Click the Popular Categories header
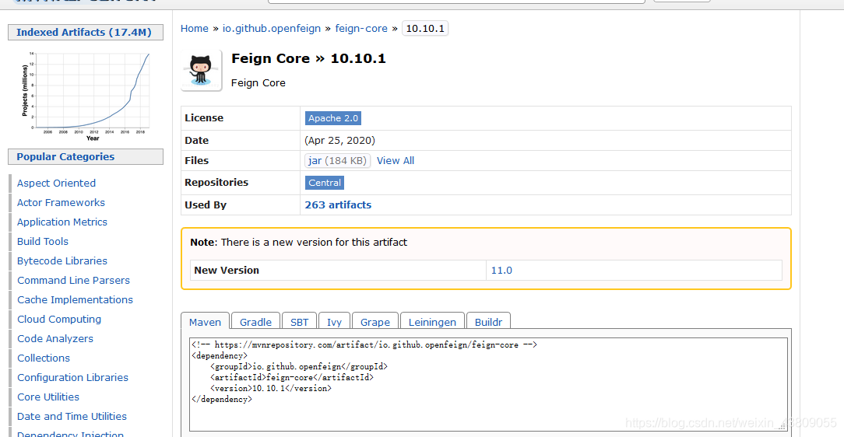The image size is (844, 437). click(x=86, y=157)
